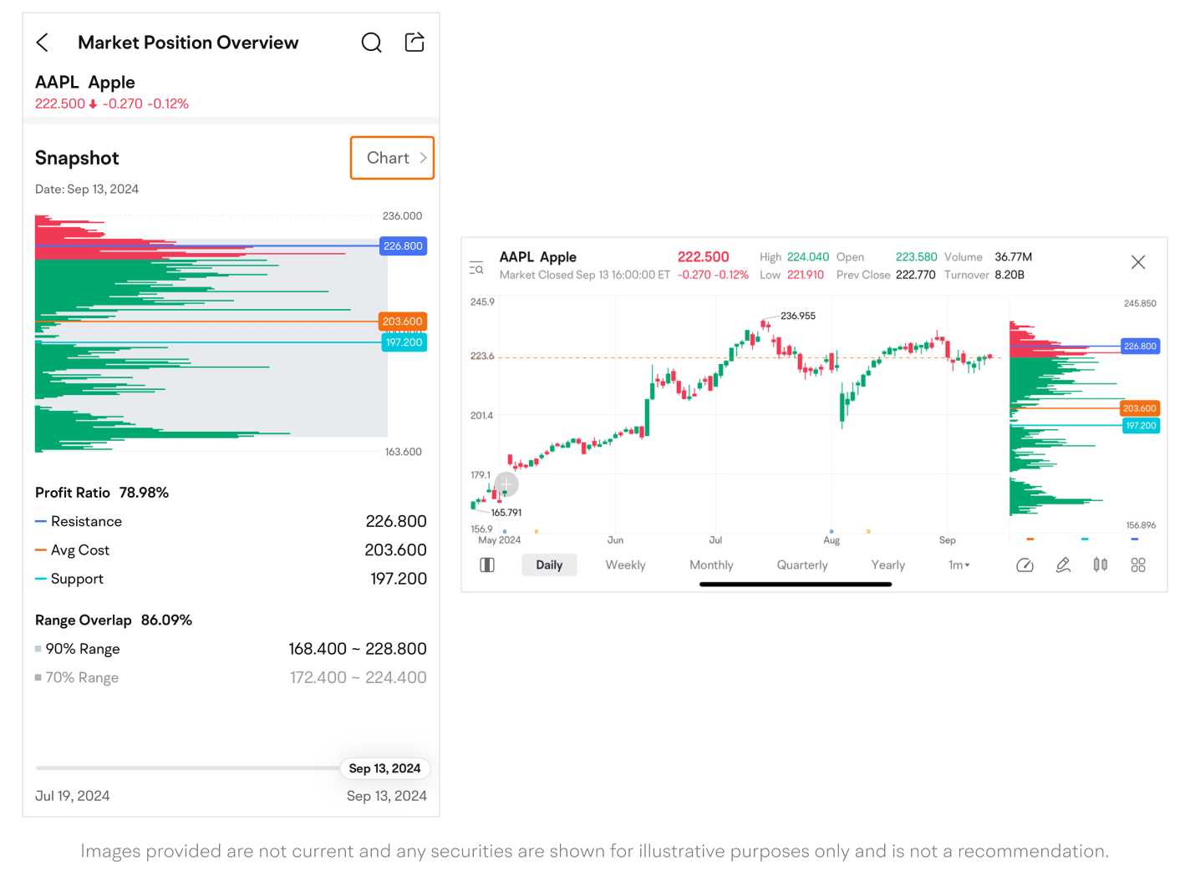Click the Sep 13, 2024 date slider handle
Viewport: 1190px width, 876px height.
point(384,768)
